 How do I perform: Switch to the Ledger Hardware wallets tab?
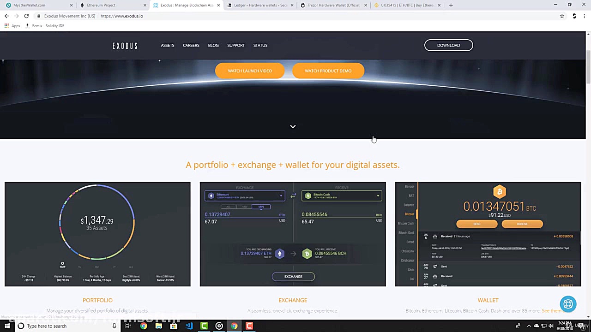(261, 5)
